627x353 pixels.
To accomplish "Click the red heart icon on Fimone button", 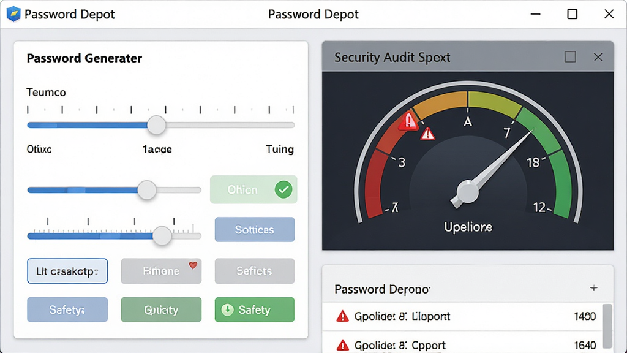I will point(193,265).
